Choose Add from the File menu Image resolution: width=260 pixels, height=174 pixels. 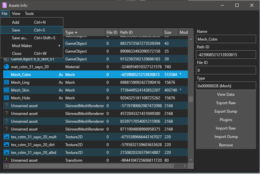click(x=32, y=22)
